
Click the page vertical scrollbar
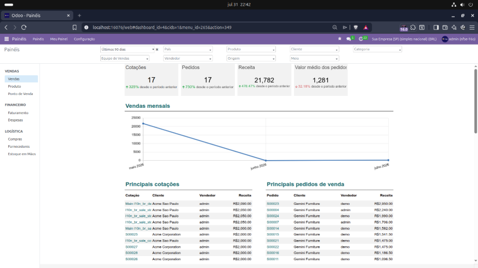[x=475, y=101]
